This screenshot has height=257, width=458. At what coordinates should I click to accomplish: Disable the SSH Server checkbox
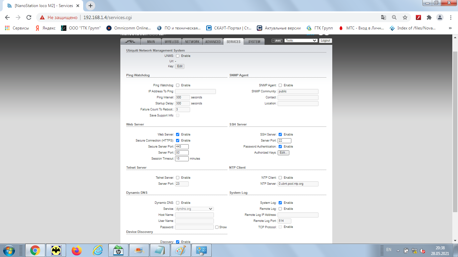click(x=280, y=135)
